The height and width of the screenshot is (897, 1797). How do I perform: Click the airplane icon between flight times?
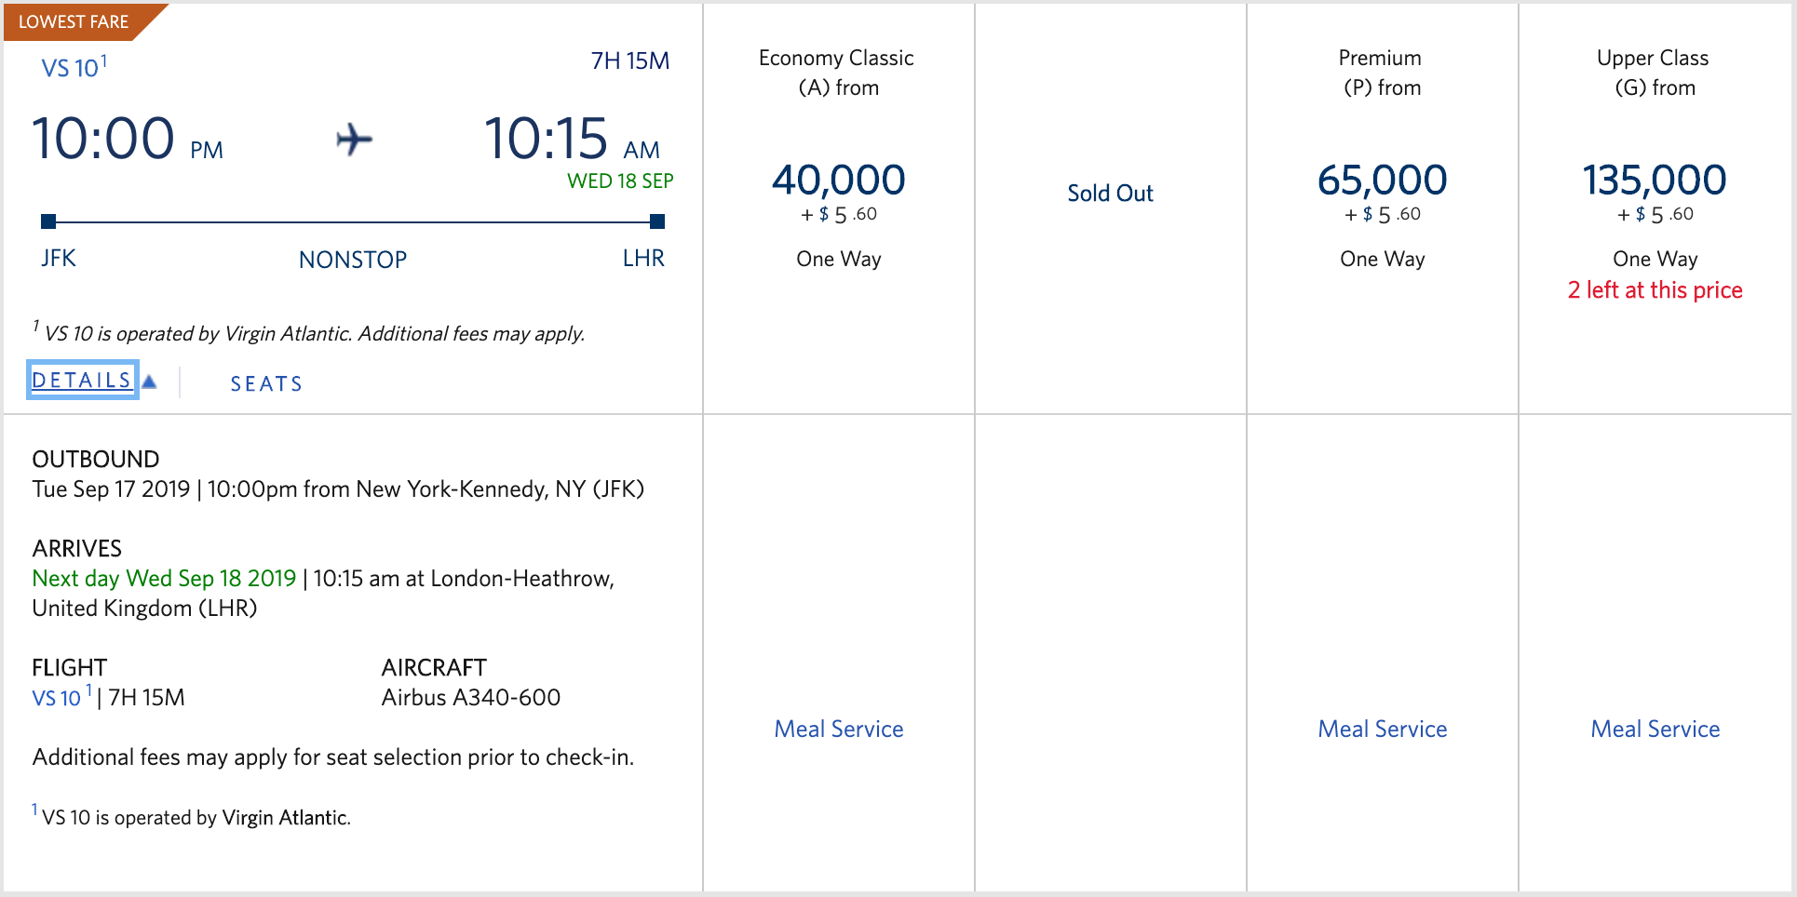tap(354, 140)
